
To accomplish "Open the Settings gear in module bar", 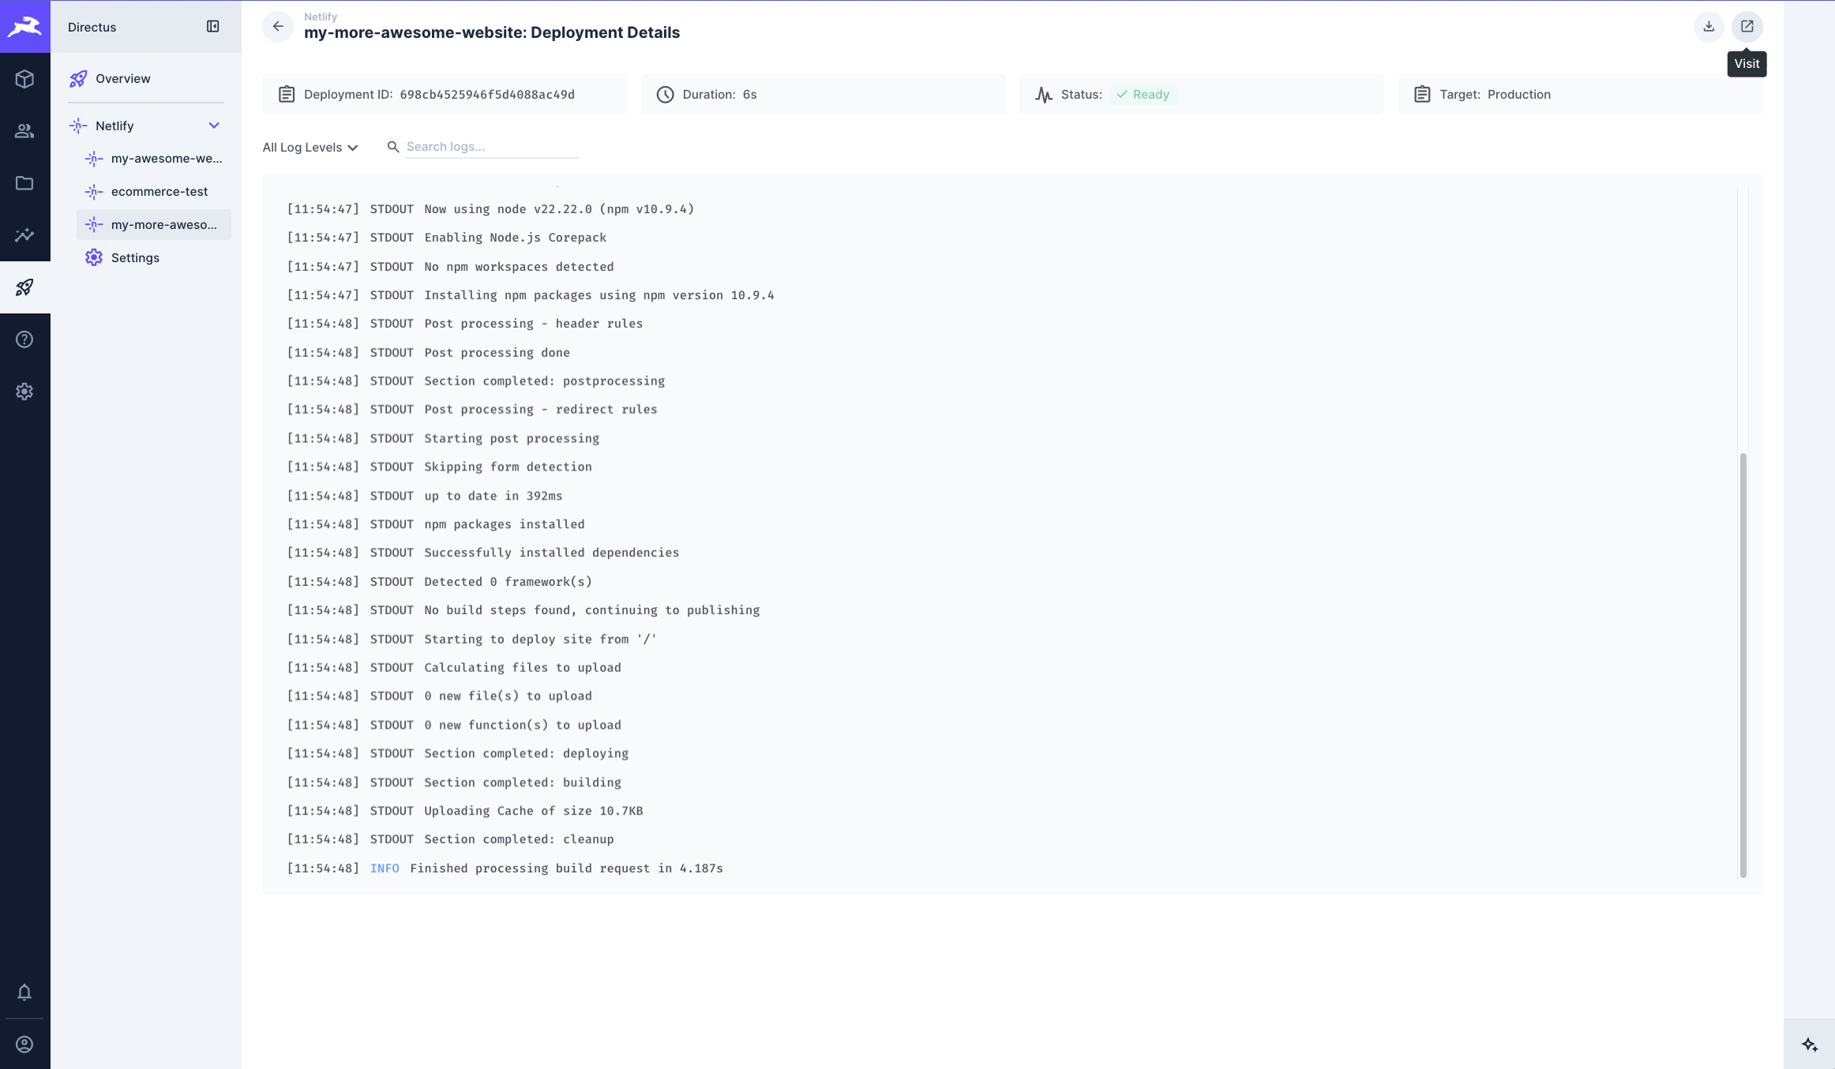I will point(24,391).
